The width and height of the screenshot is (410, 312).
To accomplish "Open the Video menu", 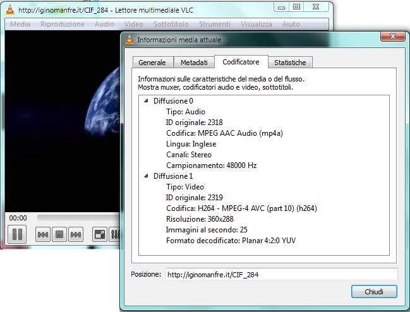I will [134, 24].
